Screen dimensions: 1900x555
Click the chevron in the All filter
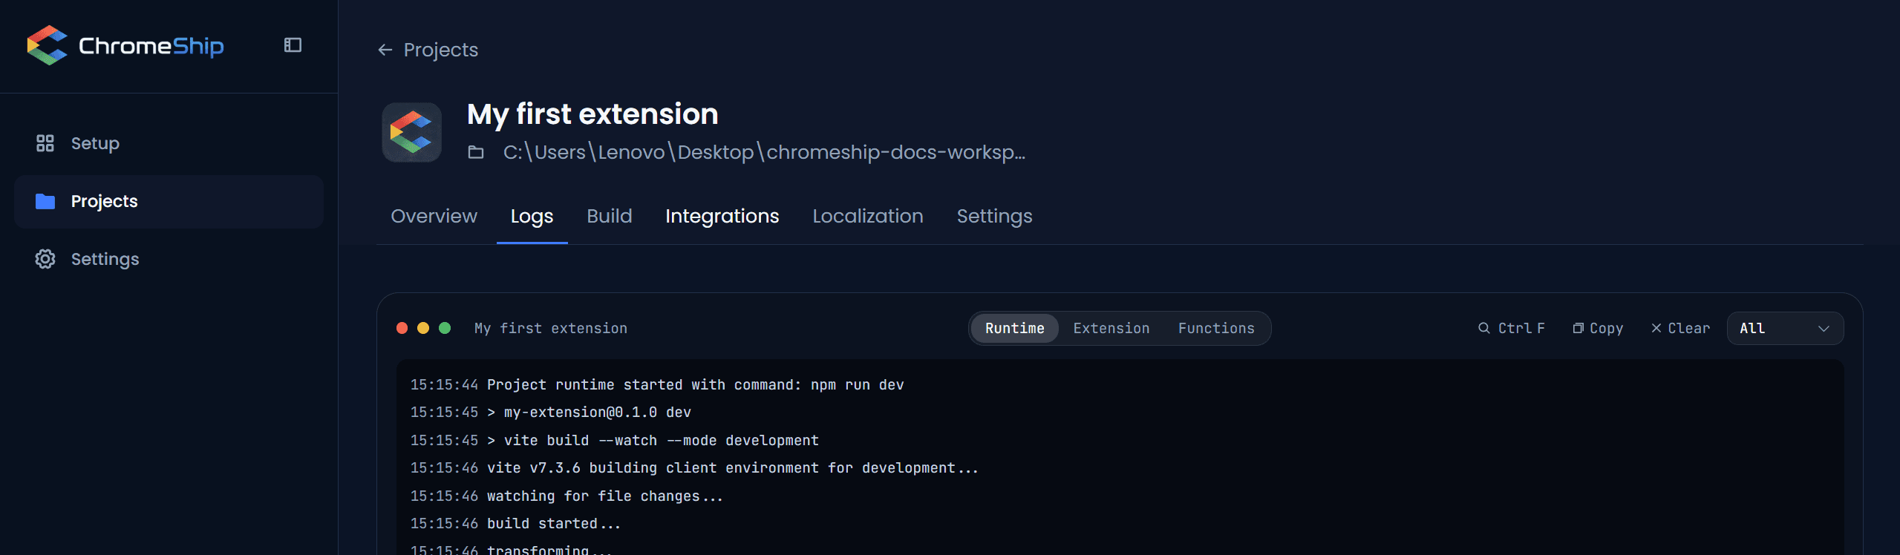[1823, 329]
